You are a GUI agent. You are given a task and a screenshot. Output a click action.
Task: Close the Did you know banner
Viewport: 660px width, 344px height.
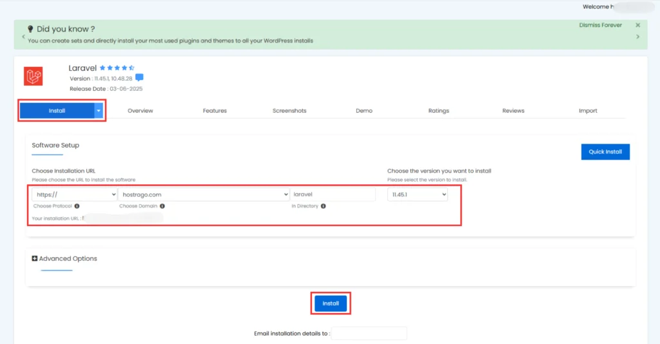[x=637, y=25]
